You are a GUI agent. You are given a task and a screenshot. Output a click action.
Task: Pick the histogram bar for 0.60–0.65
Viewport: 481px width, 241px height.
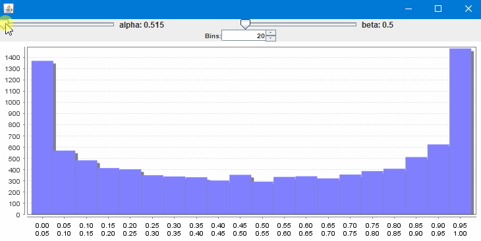306,195
